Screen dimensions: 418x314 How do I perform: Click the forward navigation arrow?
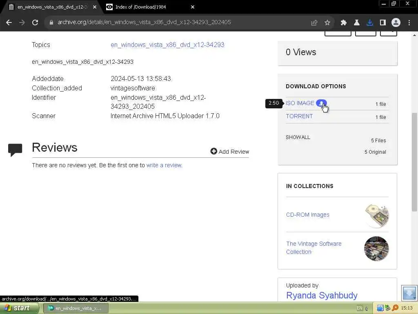pyautogui.click(x=22, y=22)
